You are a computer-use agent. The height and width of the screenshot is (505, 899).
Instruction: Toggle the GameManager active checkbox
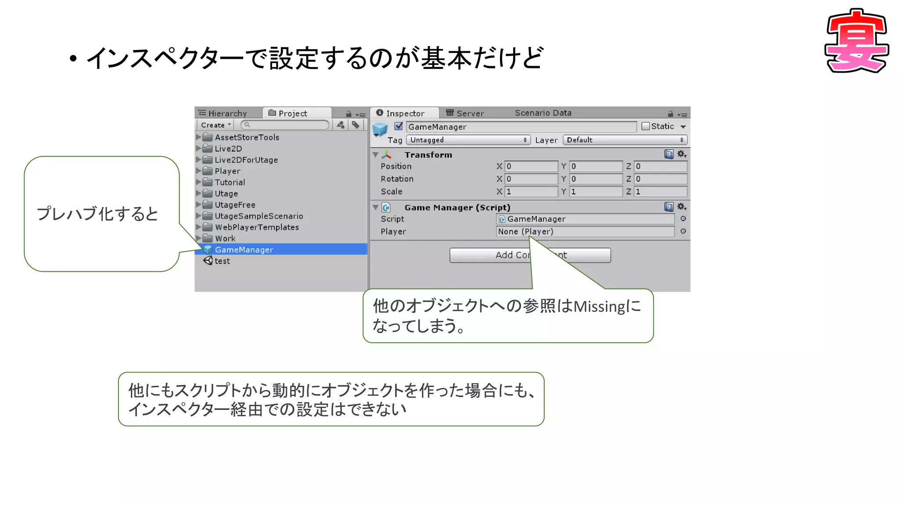pyautogui.click(x=399, y=126)
